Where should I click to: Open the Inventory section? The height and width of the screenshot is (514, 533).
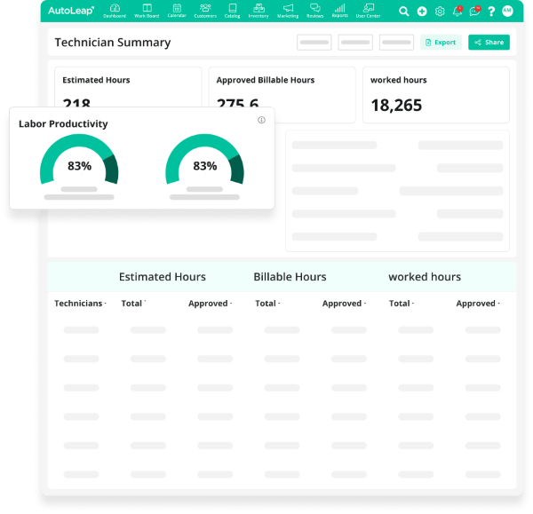point(259,11)
